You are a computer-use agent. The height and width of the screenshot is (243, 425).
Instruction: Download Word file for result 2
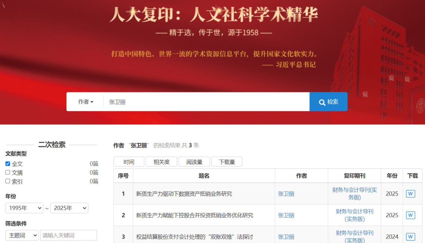(x=410, y=215)
